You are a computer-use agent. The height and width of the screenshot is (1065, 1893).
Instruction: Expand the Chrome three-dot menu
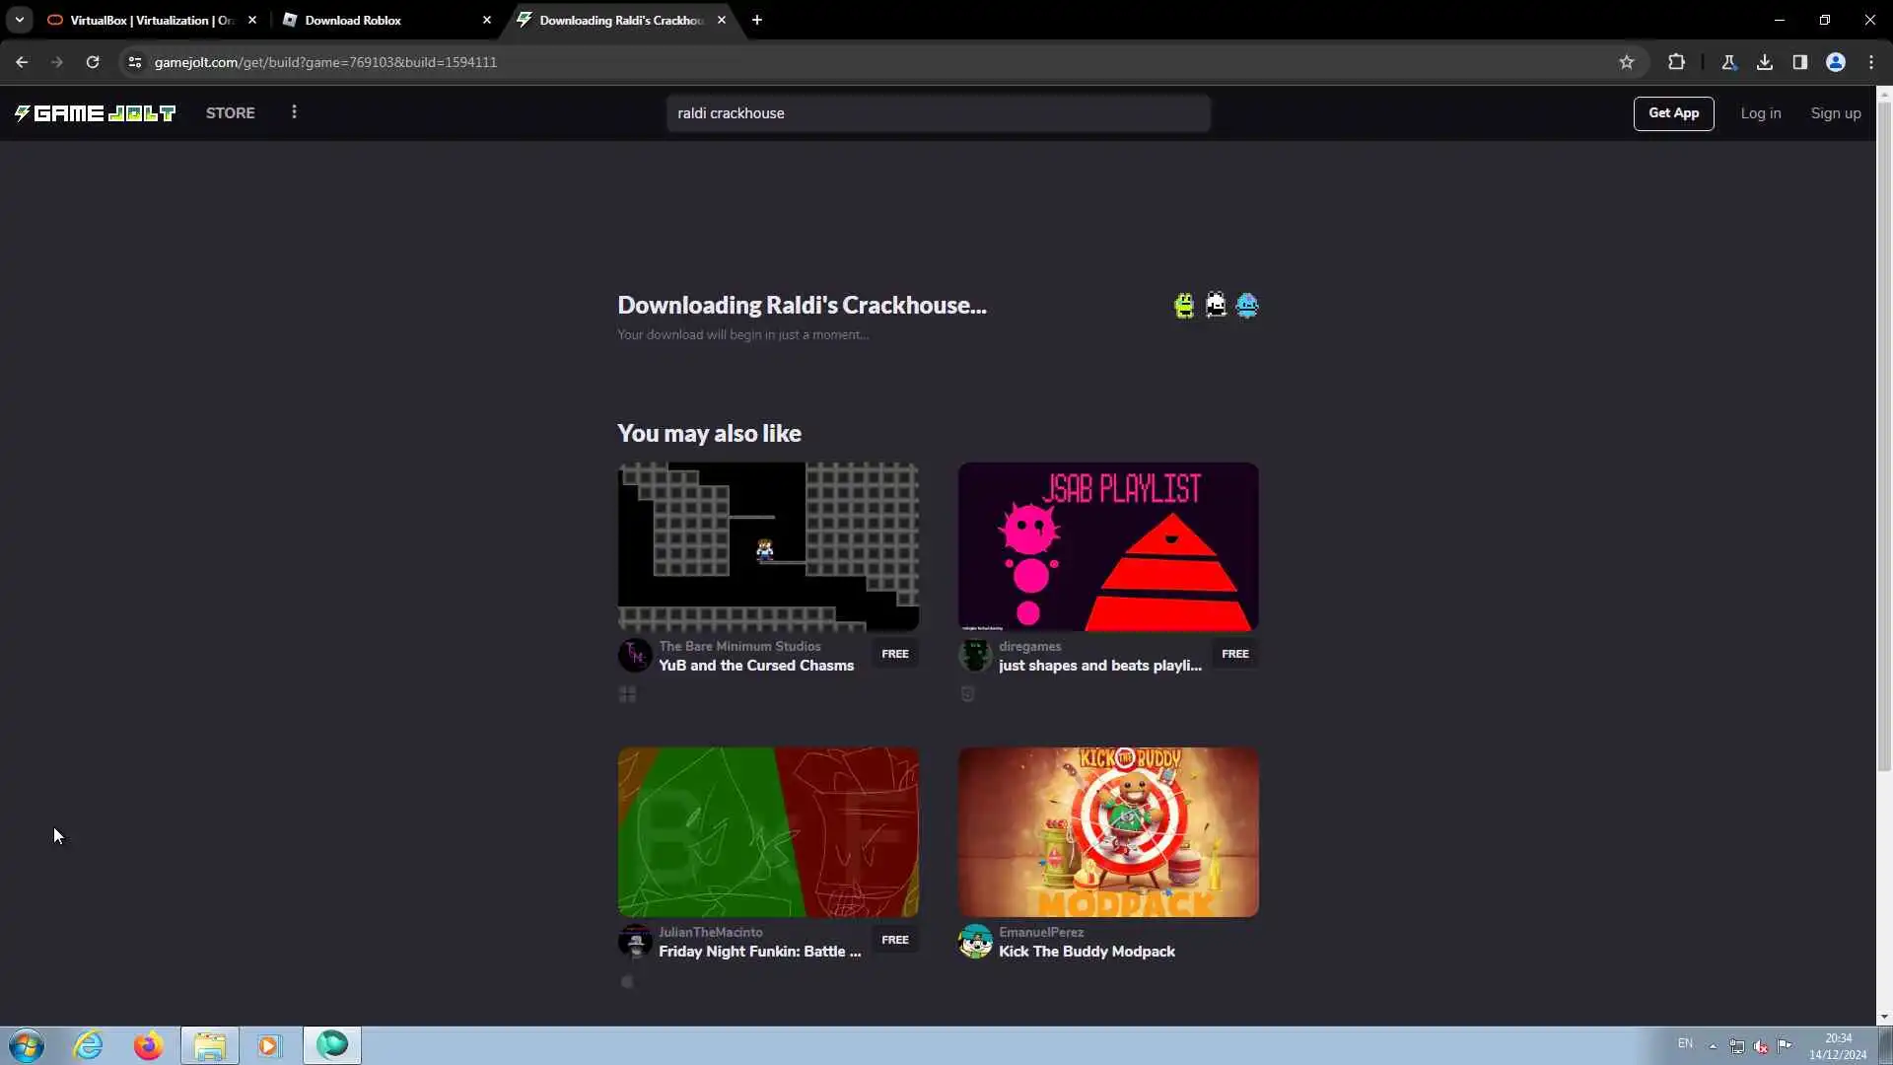coord(1871,62)
